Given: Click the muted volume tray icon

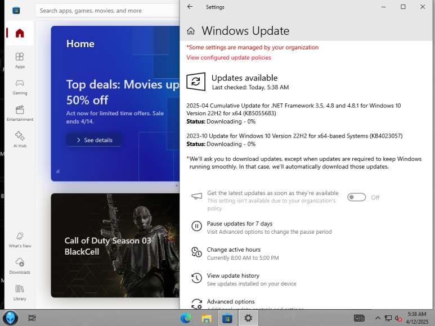Looking at the screenshot, I should point(398,319).
